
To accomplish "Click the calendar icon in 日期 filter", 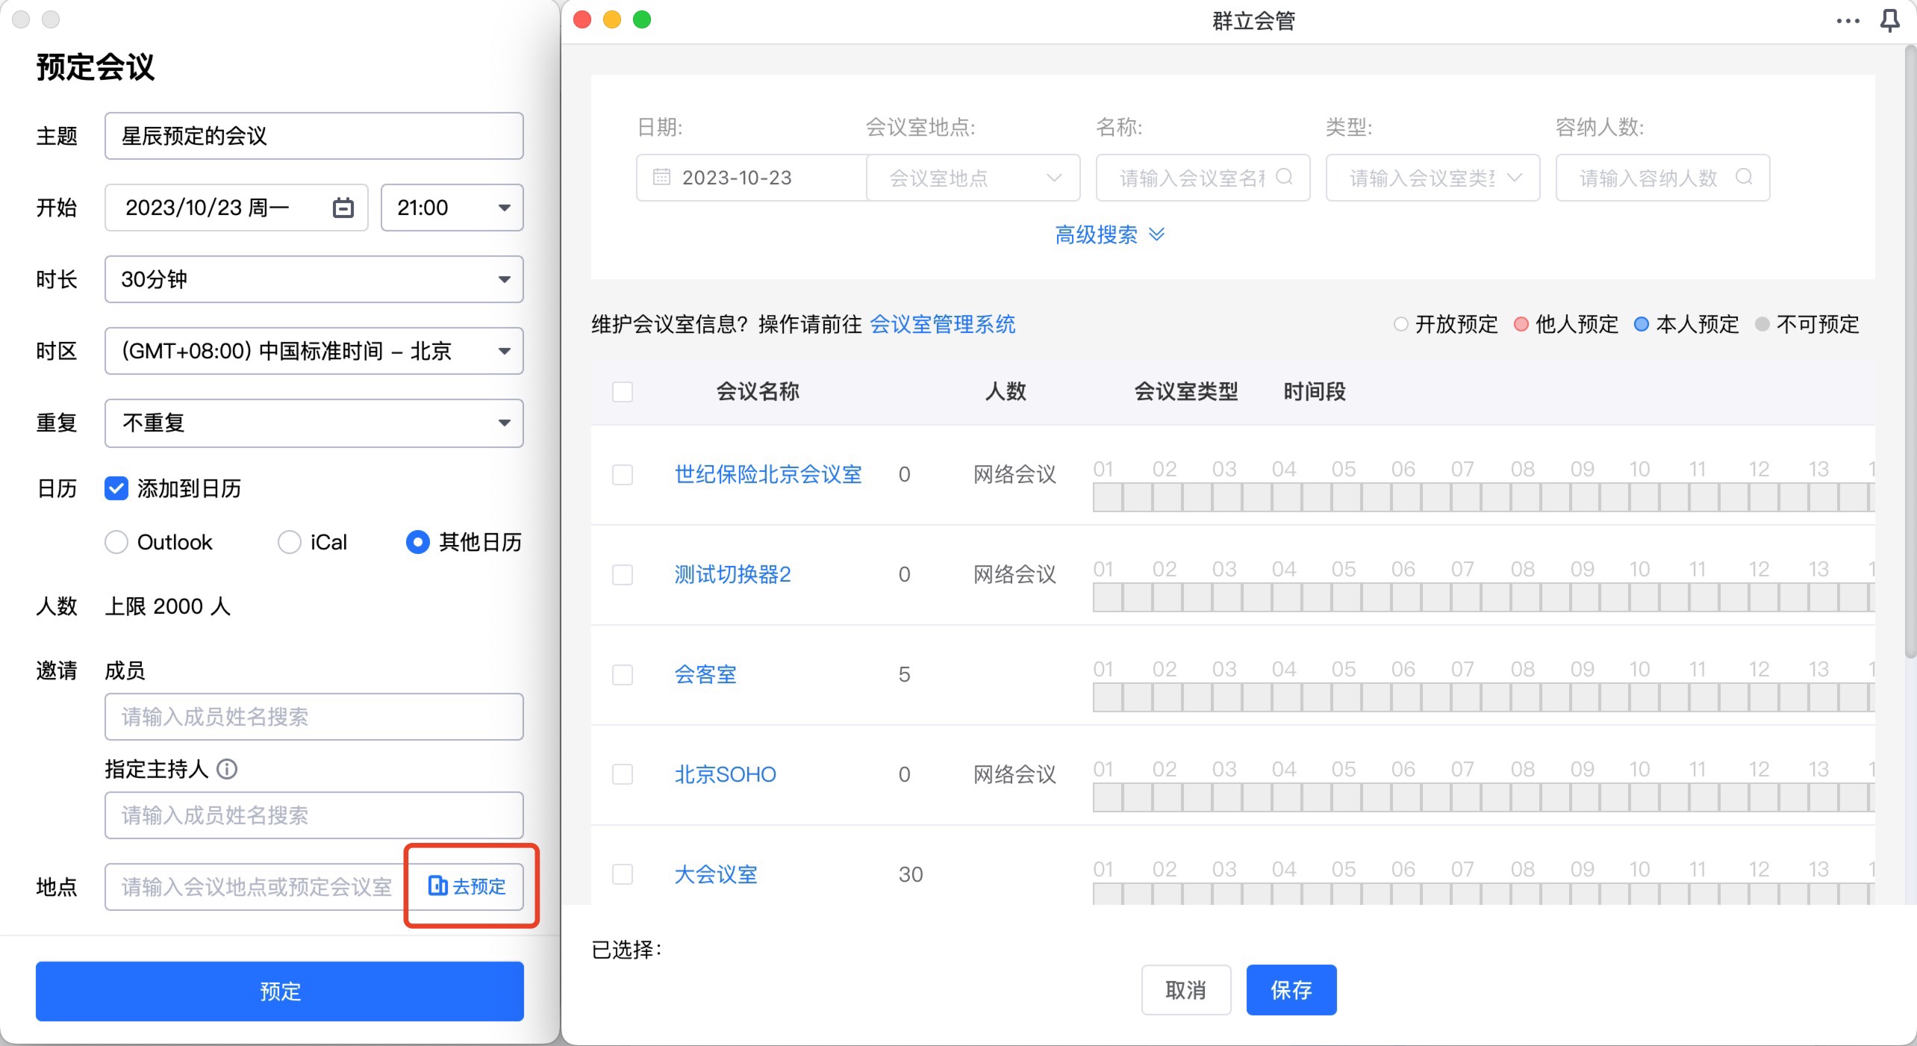I will 661,177.
